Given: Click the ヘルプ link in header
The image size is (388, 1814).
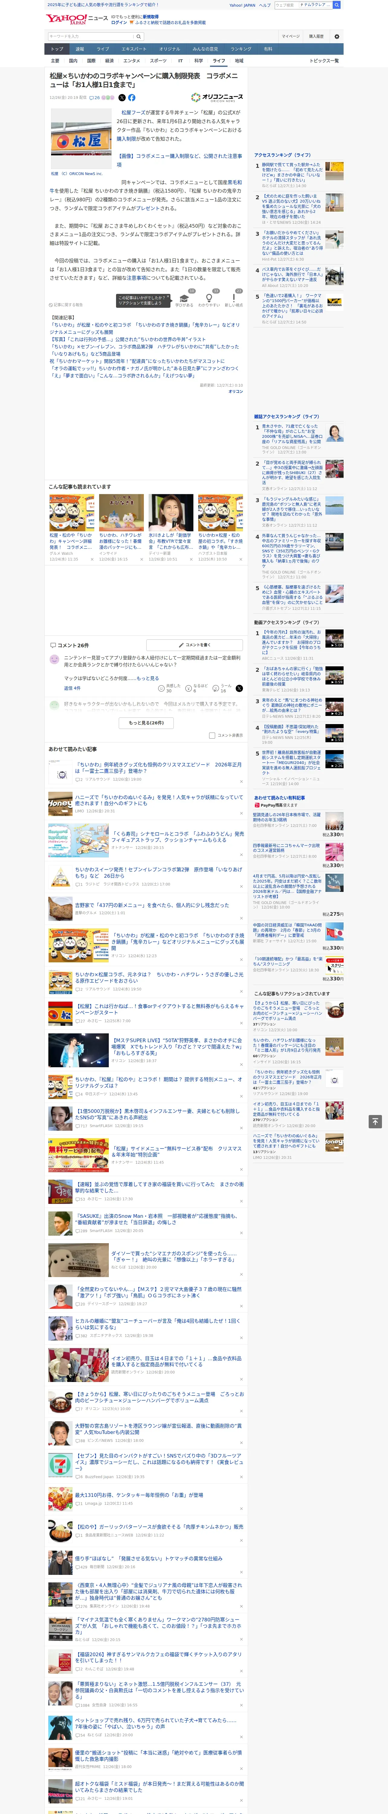Looking at the screenshot, I should [x=265, y=5].
